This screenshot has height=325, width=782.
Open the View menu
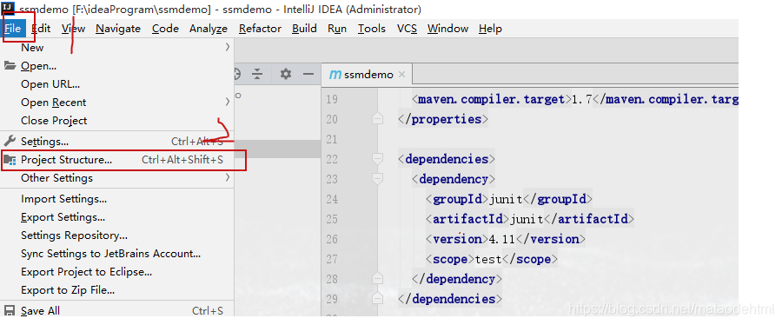click(x=73, y=29)
